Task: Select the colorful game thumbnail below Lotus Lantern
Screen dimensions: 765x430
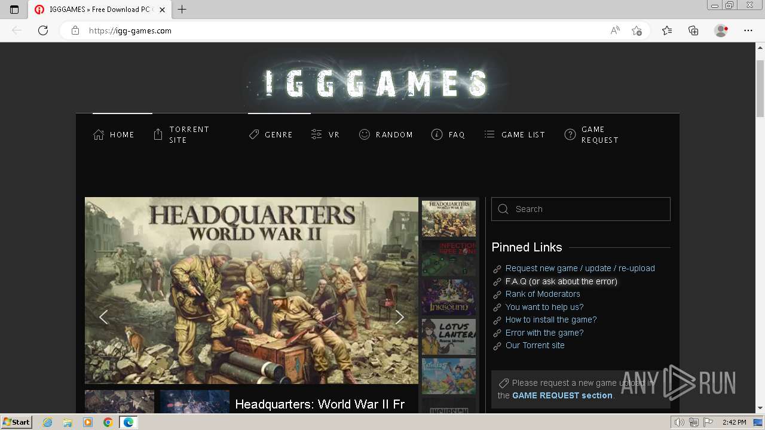Action: (449, 376)
